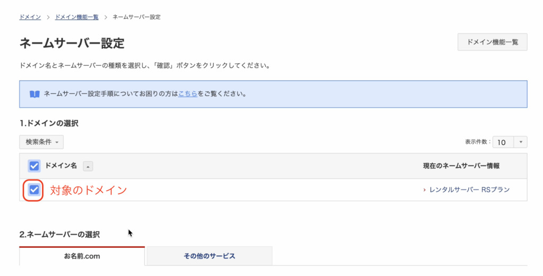Viewport: 543px width, 276px height.
Task: Click the book icon in the info banner
Action: coord(34,94)
